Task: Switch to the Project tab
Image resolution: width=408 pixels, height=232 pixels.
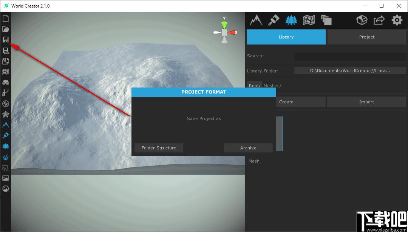Action: [366, 37]
